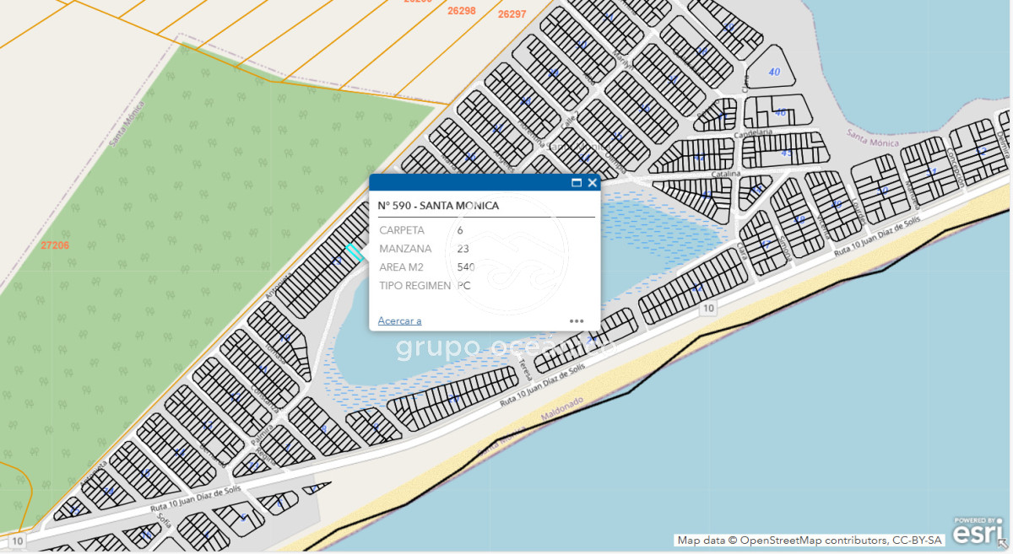Close the Nº 590 Santa Monica popup
The width and height of the screenshot is (1013, 554).
pyautogui.click(x=593, y=183)
